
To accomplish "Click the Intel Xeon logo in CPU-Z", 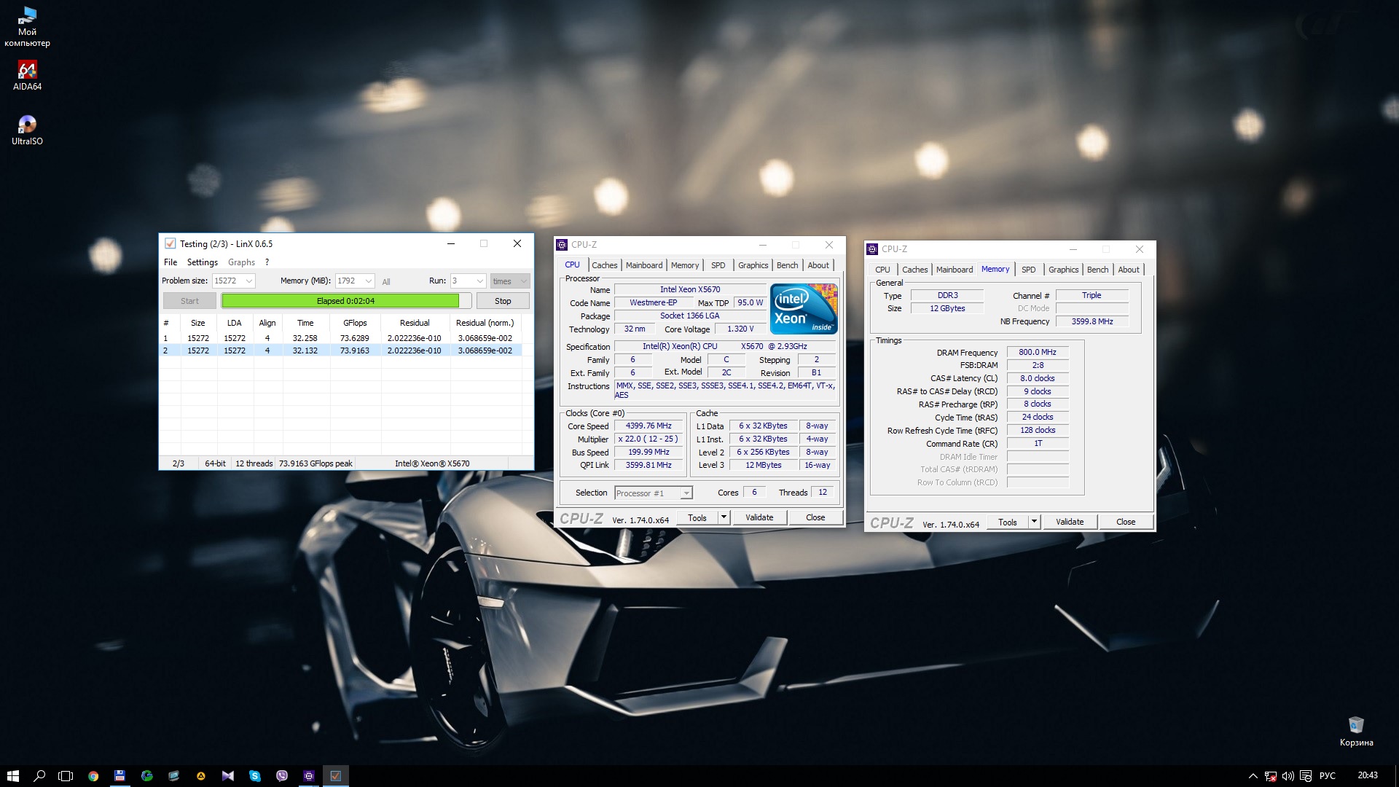I will 804,309.
